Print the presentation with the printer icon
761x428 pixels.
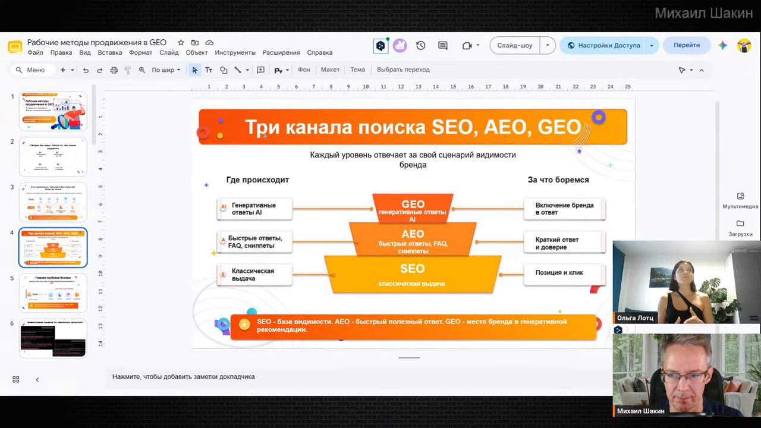[114, 70]
